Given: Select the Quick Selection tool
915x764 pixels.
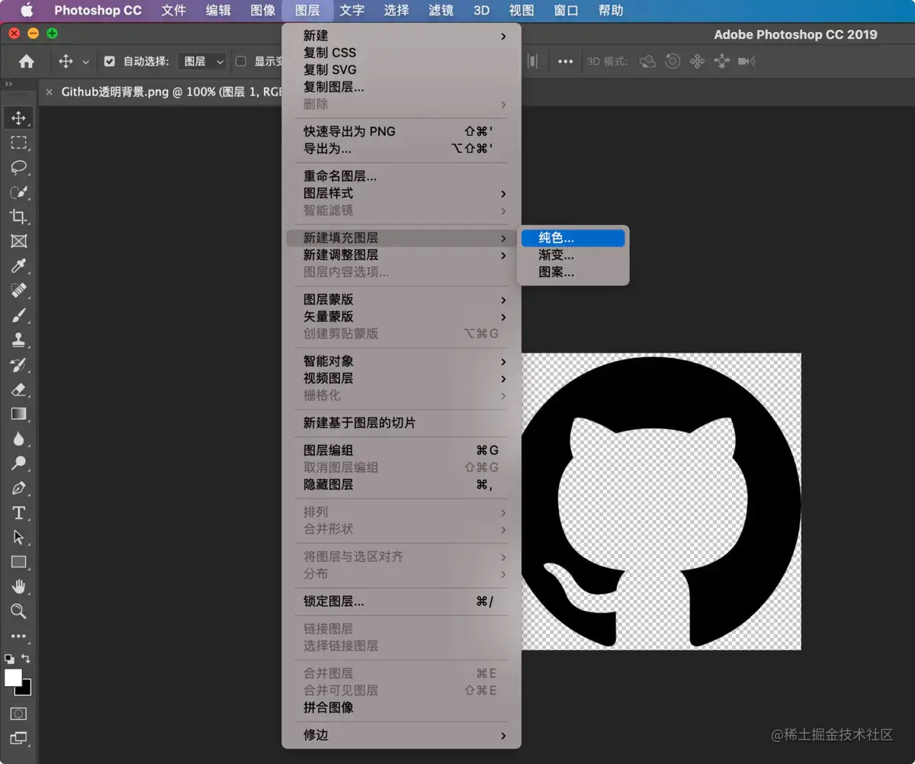Looking at the screenshot, I should pyautogui.click(x=19, y=192).
